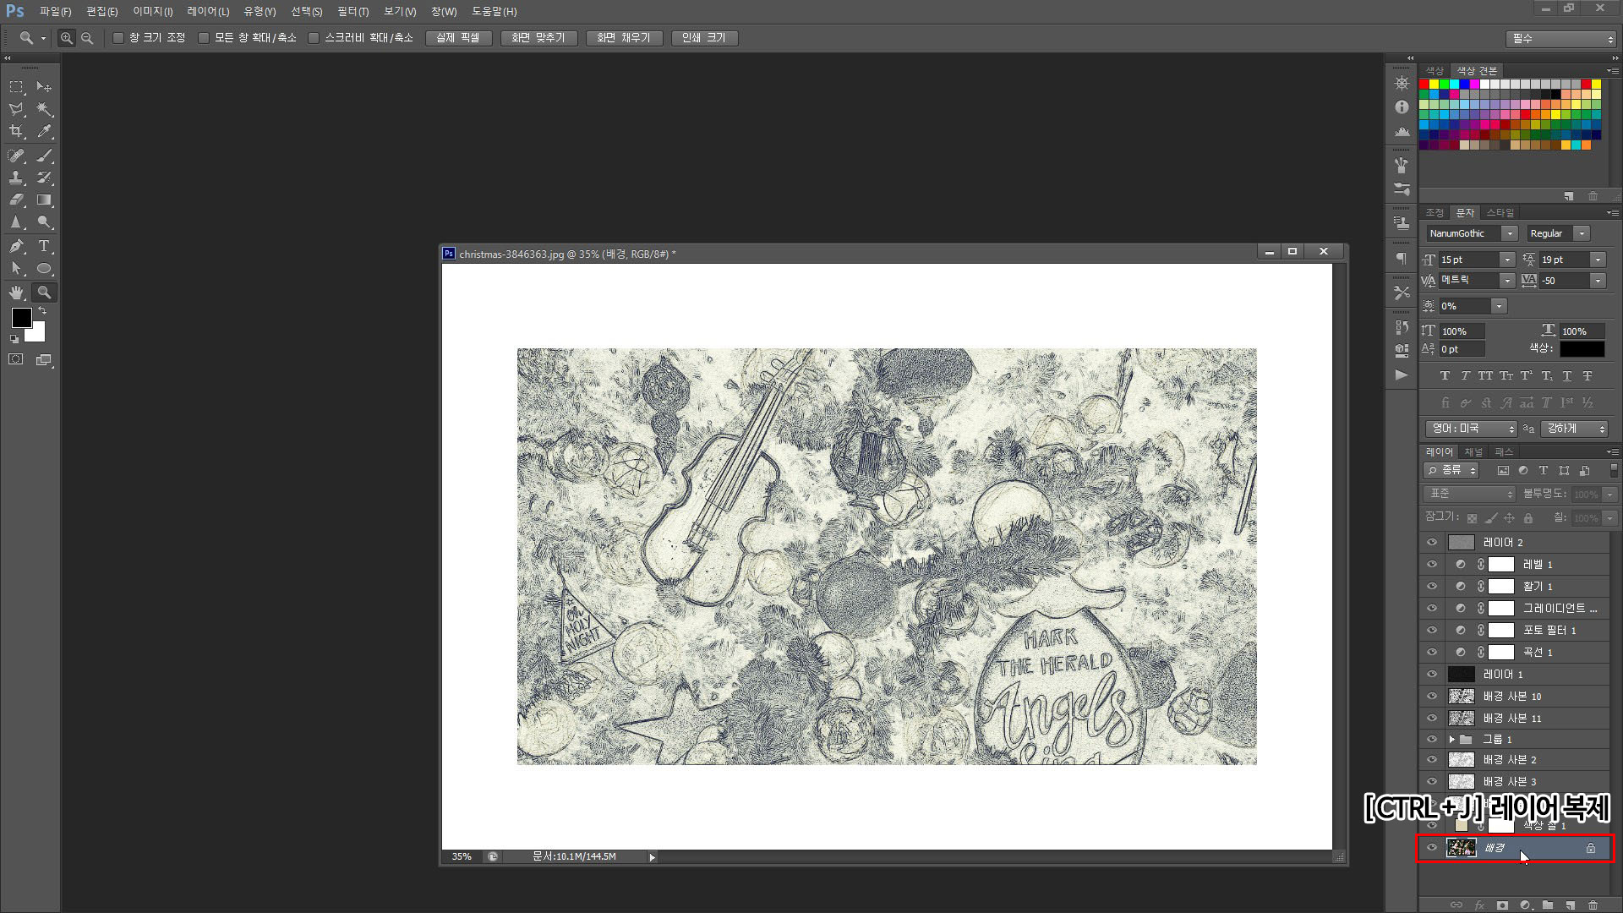Enable the 모든 창 확대/축소 checkbox
Image resolution: width=1623 pixels, height=913 pixels.
pyautogui.click(x=204, y=38)
